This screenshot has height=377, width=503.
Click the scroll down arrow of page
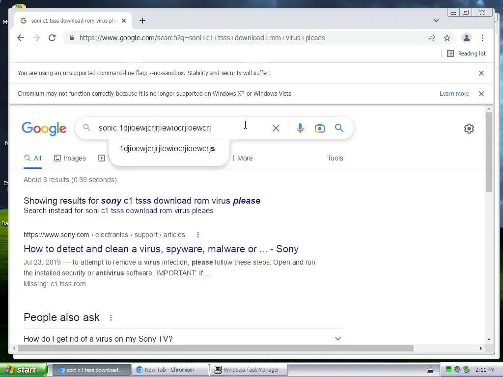tap(489, 339)
